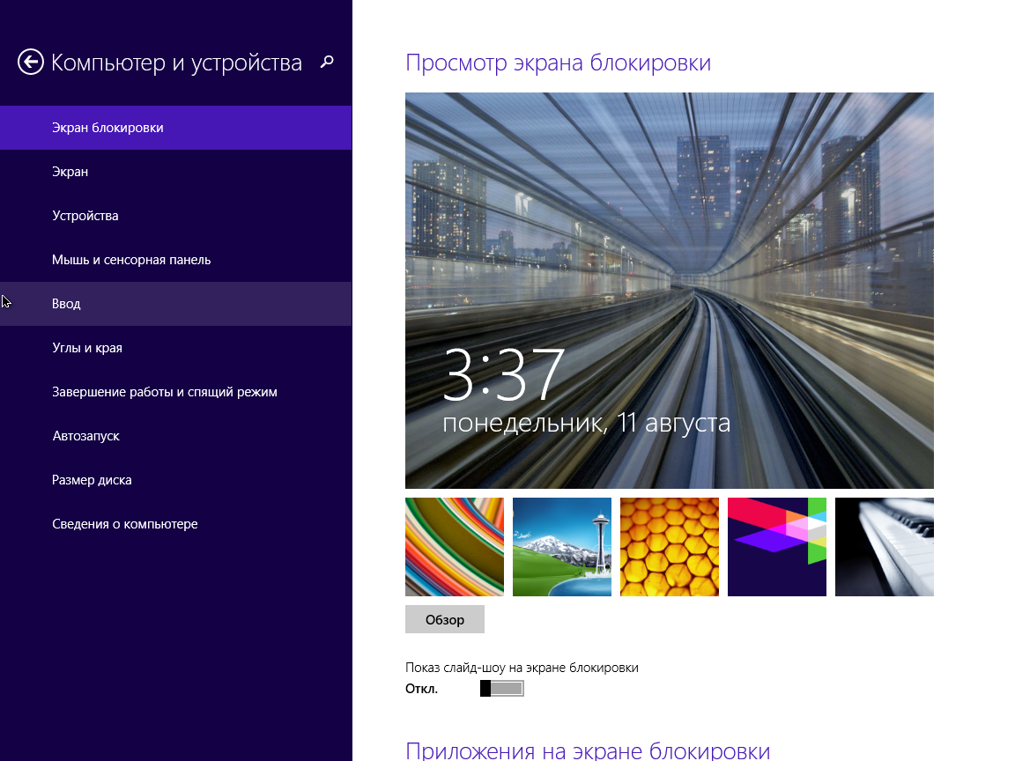Select the Ввод section
The image size is (1015, 761).
click(x=176, y=304)
